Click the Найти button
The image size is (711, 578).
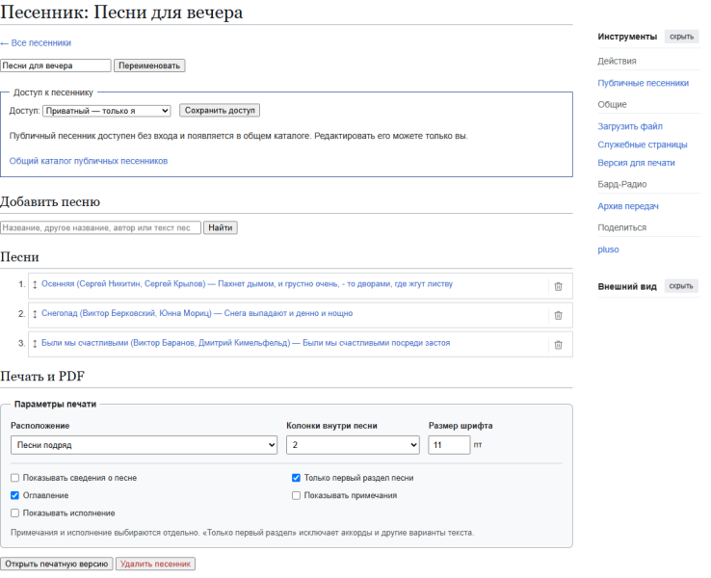[221, 227]
